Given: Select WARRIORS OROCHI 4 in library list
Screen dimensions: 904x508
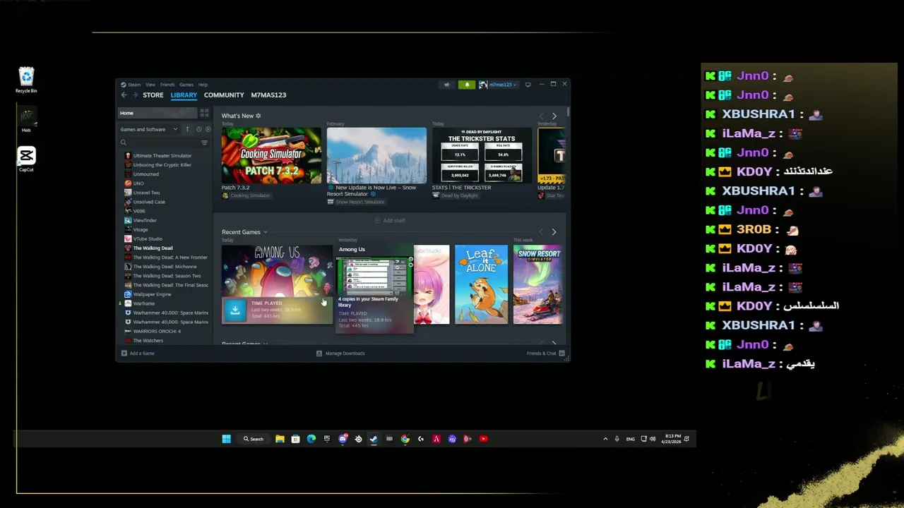Looking at the screenshot, I should click(x=157, y=332).
